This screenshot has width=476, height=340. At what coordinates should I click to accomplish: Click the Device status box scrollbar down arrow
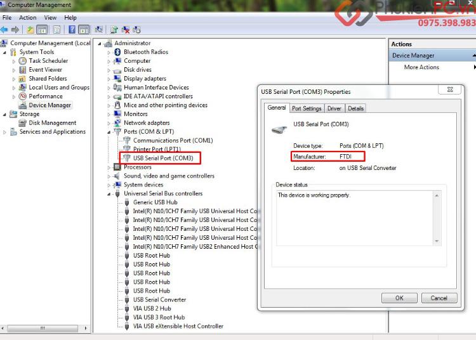click(x=436, y=240)
